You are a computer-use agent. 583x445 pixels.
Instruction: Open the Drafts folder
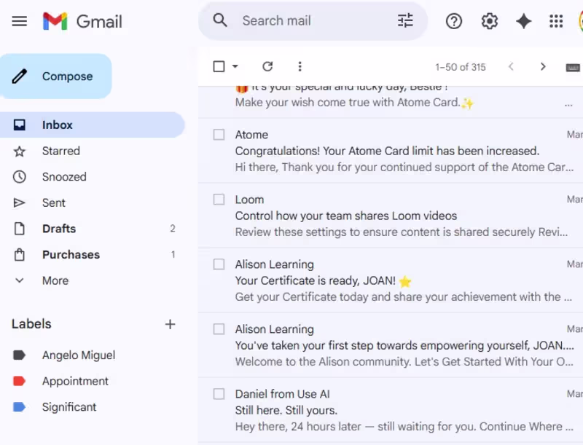(93, 229)
